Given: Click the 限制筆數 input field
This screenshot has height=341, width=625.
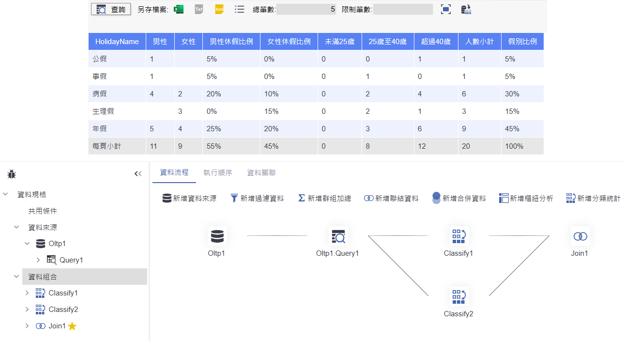Looking at the screenshot, I should click(403, 9).
